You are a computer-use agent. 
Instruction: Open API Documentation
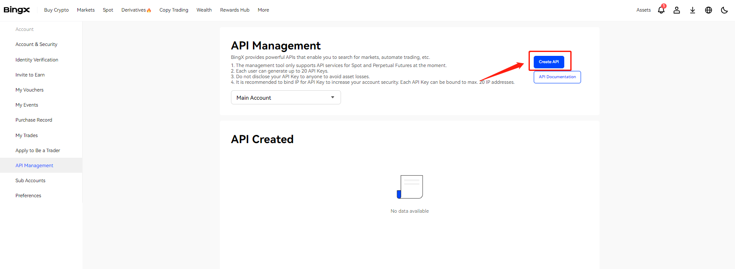pos(557,77)
